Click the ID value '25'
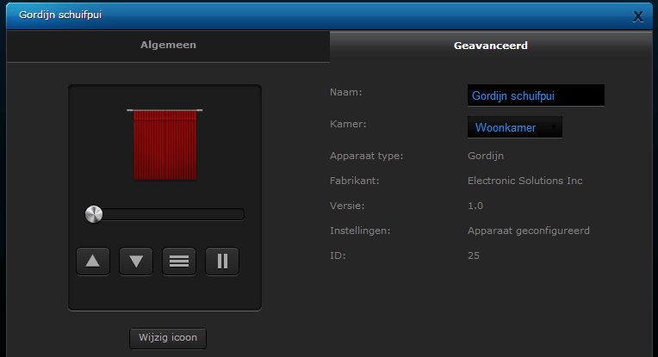The height and width of the screenshot is (357, 658). [x=474, y=255]
